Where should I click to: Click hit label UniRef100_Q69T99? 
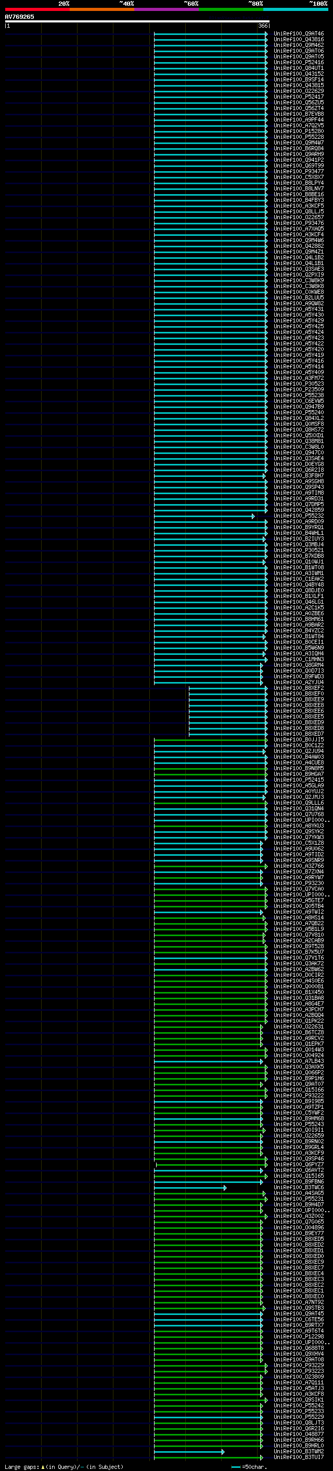point(299,165)
